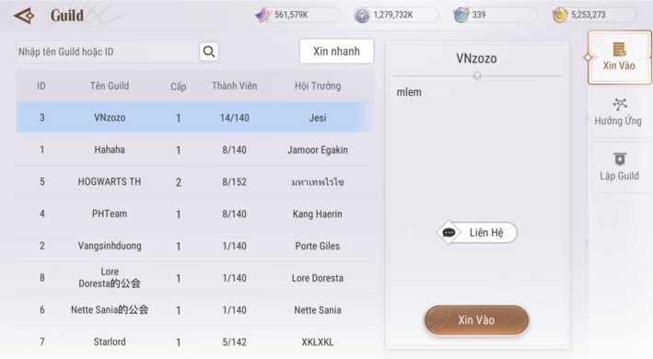Image resolution: width=653 pixels, height=359 pixels.
Task: Click guild leader XKLXKL
Action: 318,342
